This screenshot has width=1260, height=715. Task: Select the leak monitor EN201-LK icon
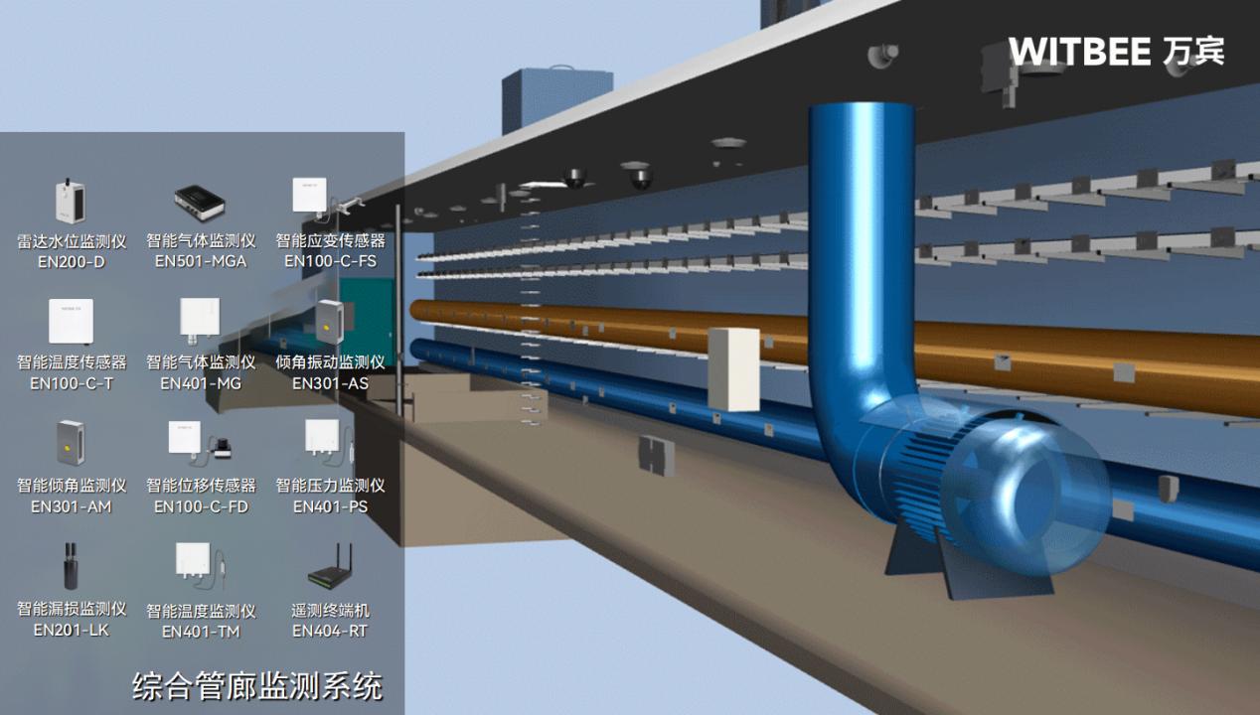[x=71, y=566]
